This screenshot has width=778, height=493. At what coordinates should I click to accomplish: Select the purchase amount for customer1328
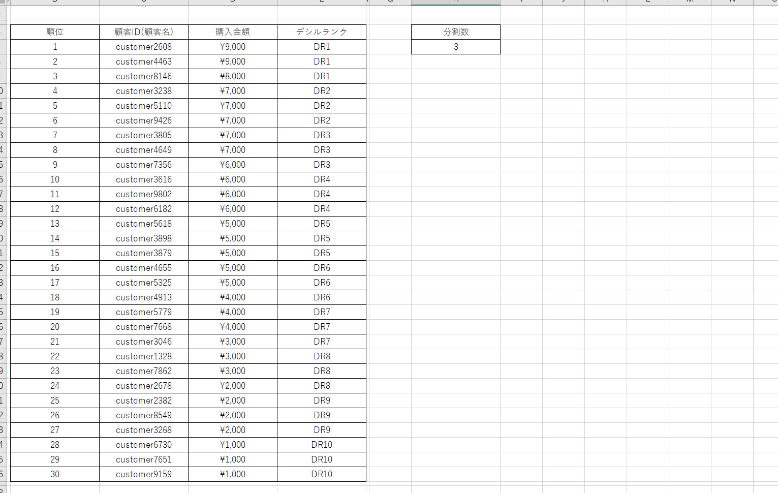tap(233, 356)
